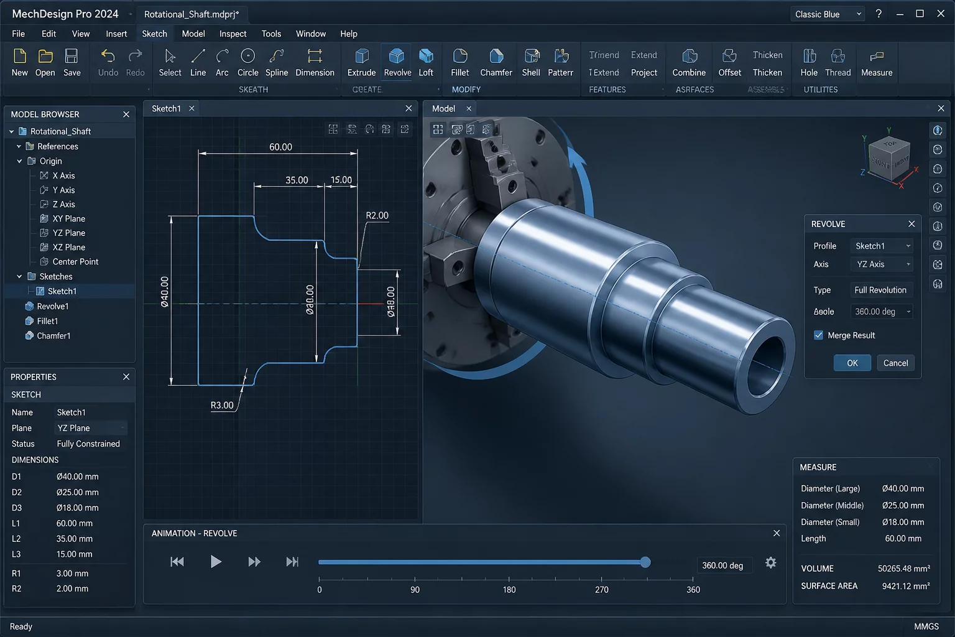Collapse the References tree node

19,146
